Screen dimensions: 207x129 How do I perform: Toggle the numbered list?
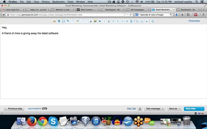(142, 21)
